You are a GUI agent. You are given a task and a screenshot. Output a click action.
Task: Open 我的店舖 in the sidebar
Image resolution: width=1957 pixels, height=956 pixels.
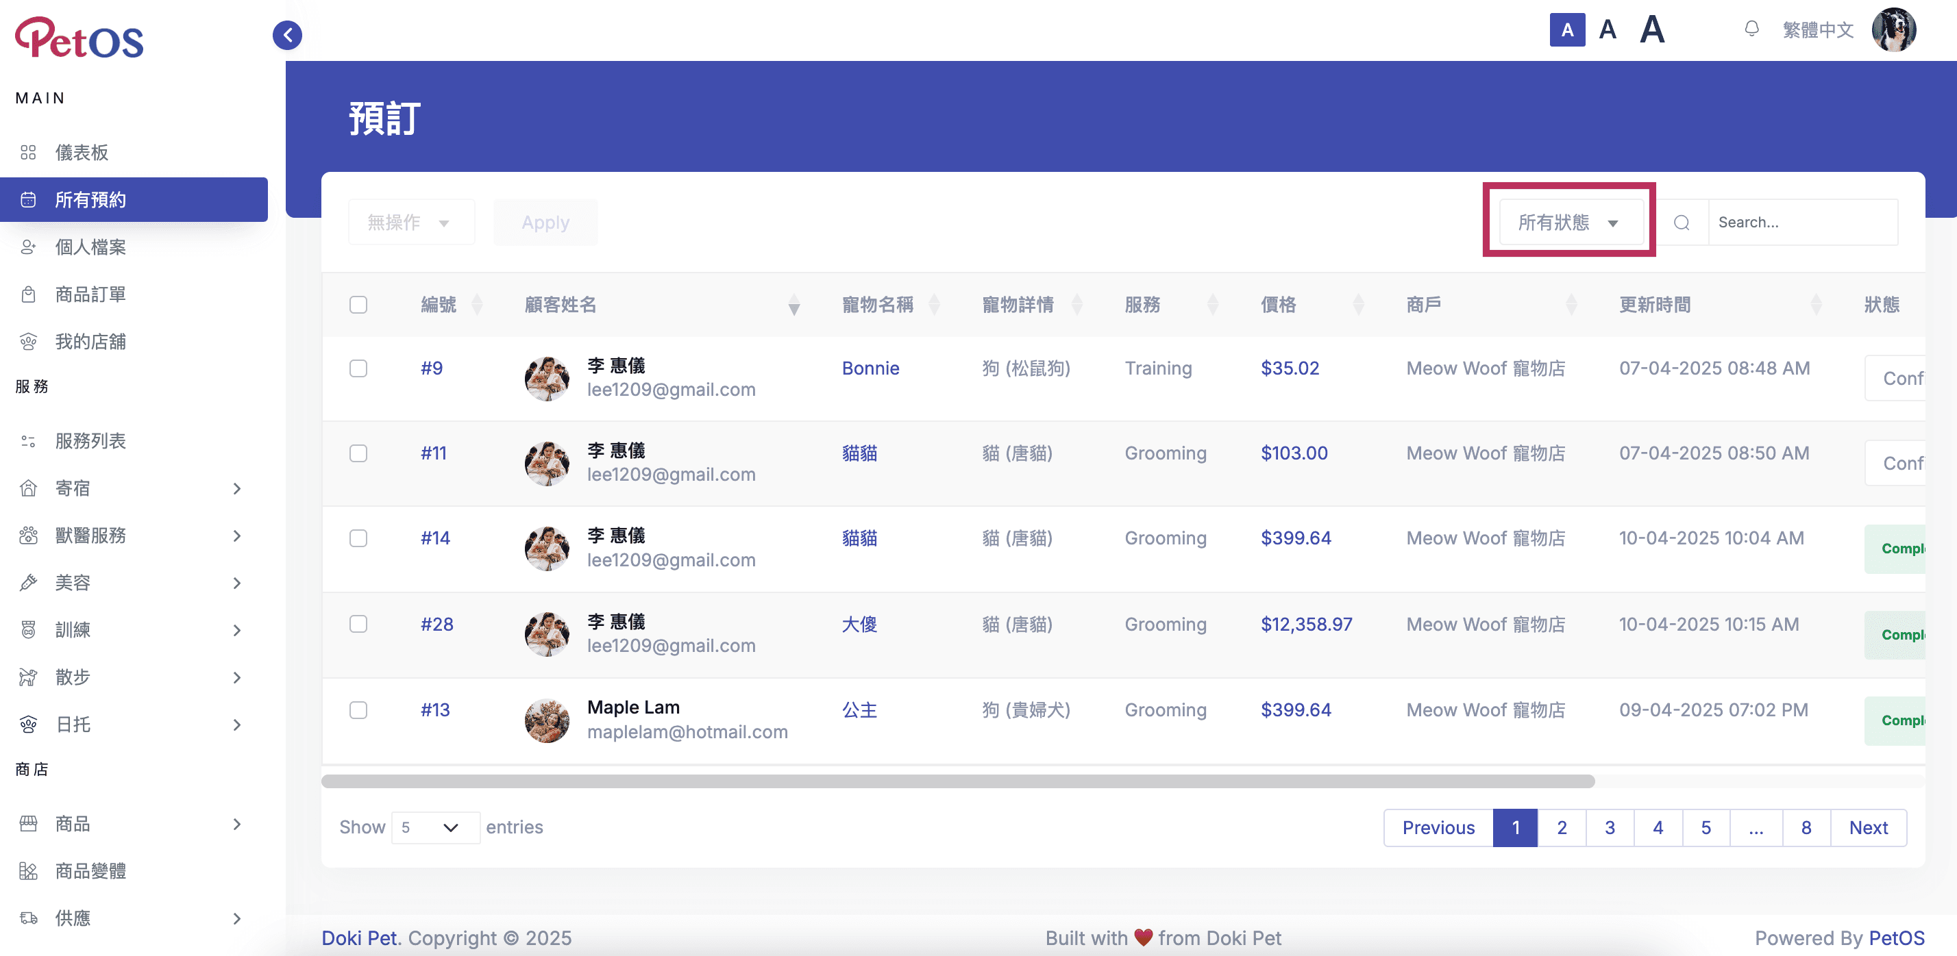tap(134, 342)
